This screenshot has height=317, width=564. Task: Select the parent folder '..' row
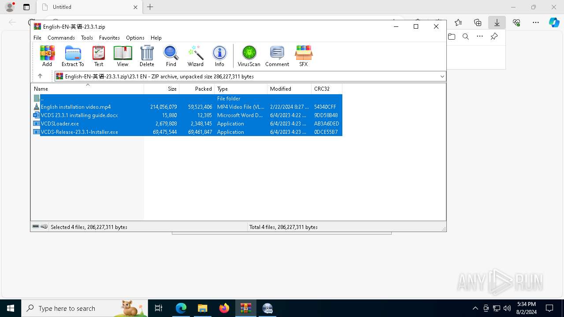coord(187,99)
